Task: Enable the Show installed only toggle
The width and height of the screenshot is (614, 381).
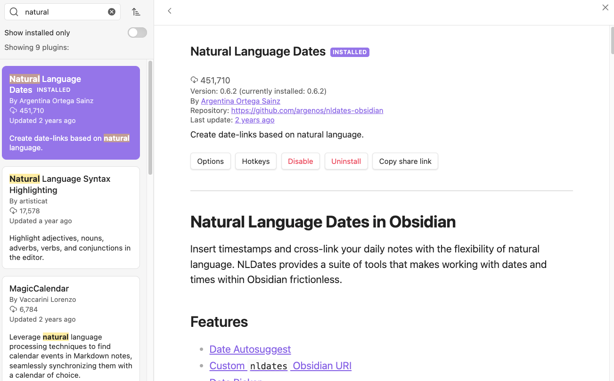Action: tap(137, 32)
